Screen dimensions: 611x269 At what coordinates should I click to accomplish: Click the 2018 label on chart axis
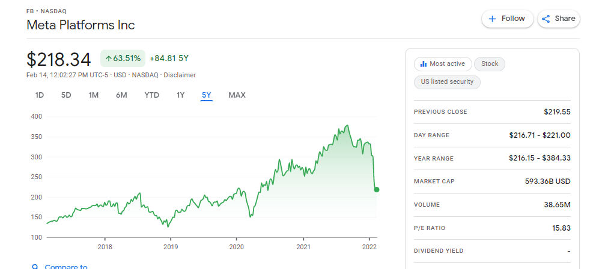point(105,246)
